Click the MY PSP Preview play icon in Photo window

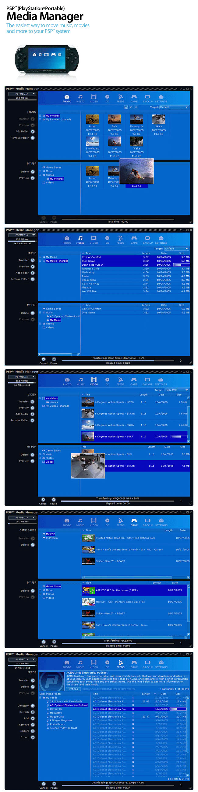pyautogui.click(x=33, y=178)
